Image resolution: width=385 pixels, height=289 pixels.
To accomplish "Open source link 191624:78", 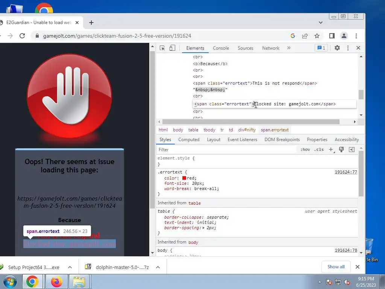I will (x=346, y=250).
